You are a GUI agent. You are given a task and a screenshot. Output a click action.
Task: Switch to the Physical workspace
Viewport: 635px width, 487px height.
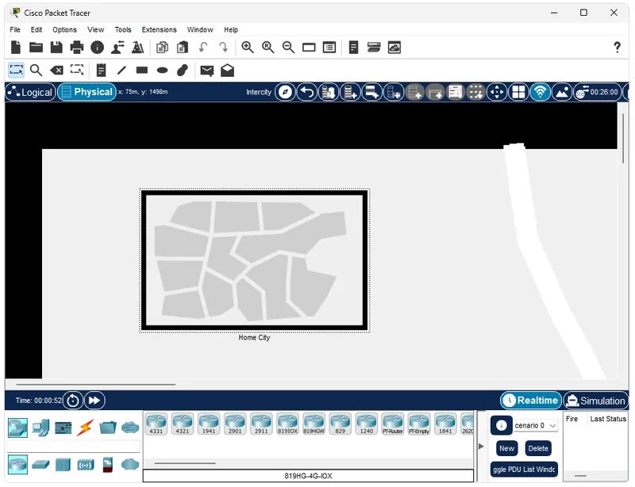(87, 92)
